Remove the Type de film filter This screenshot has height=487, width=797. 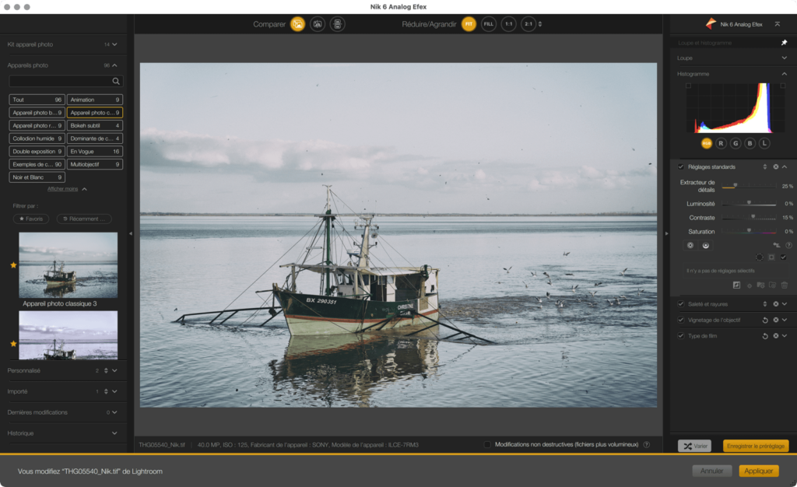776,335
